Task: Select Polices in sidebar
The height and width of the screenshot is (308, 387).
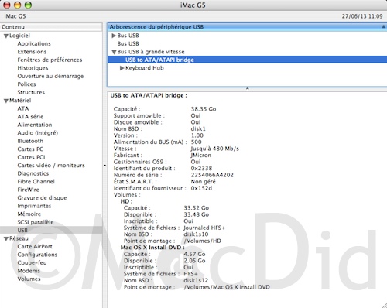Action: pyautogui.click(x=26, y=84)
